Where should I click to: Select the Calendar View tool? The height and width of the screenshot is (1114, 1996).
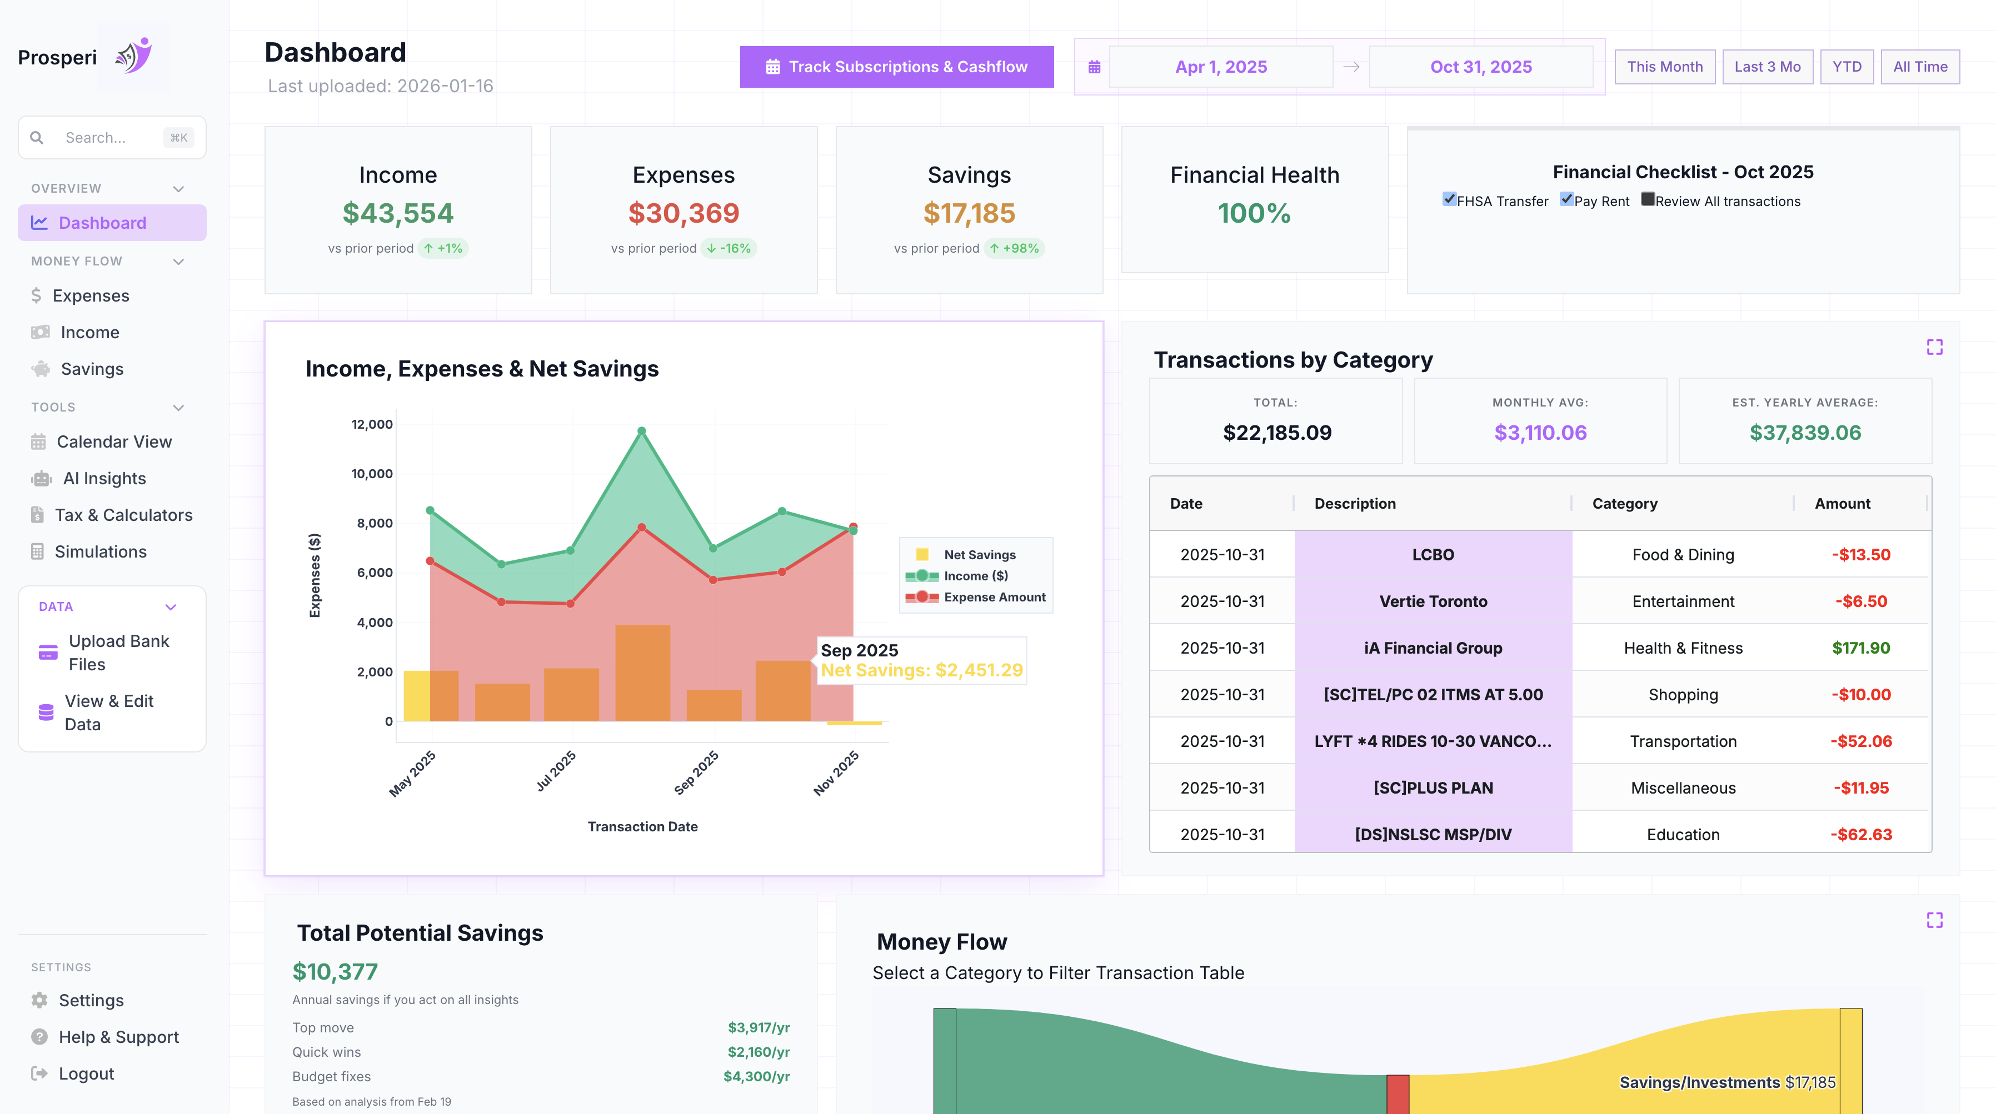coord(114,441)
